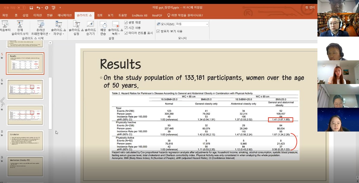
Task: Click rehearse timings (예행 연습) icon
Action: click(x=103, y=24)
